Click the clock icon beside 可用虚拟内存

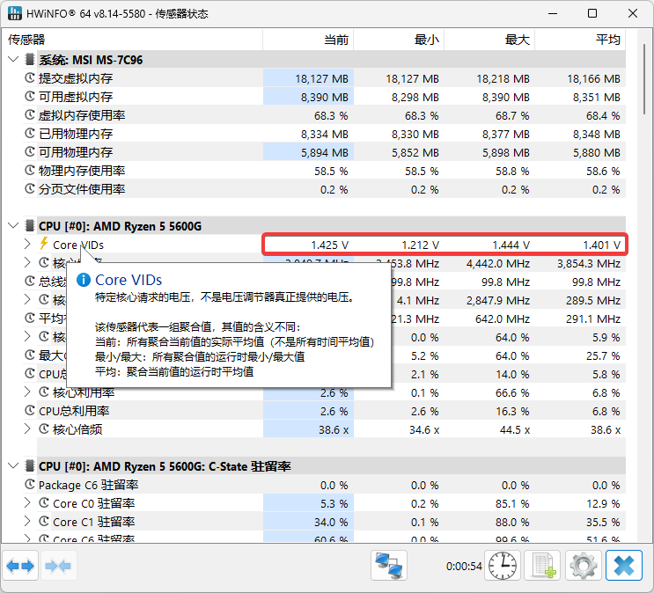point(30,96)
